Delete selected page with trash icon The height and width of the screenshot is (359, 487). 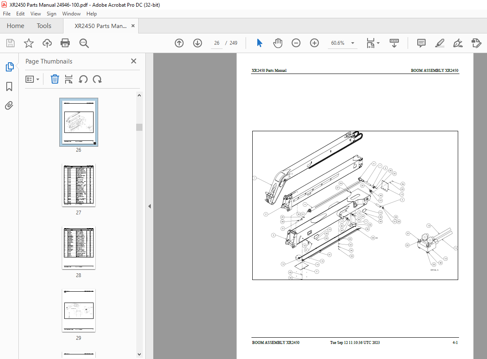[x=55, y=79]
